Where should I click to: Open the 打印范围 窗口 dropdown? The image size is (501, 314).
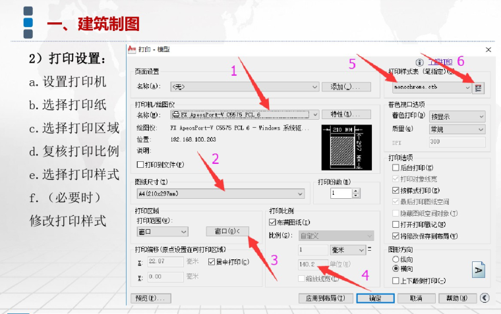click(184, 231)
